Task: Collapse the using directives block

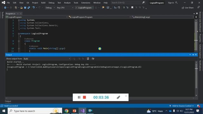Action: [19, 20]
